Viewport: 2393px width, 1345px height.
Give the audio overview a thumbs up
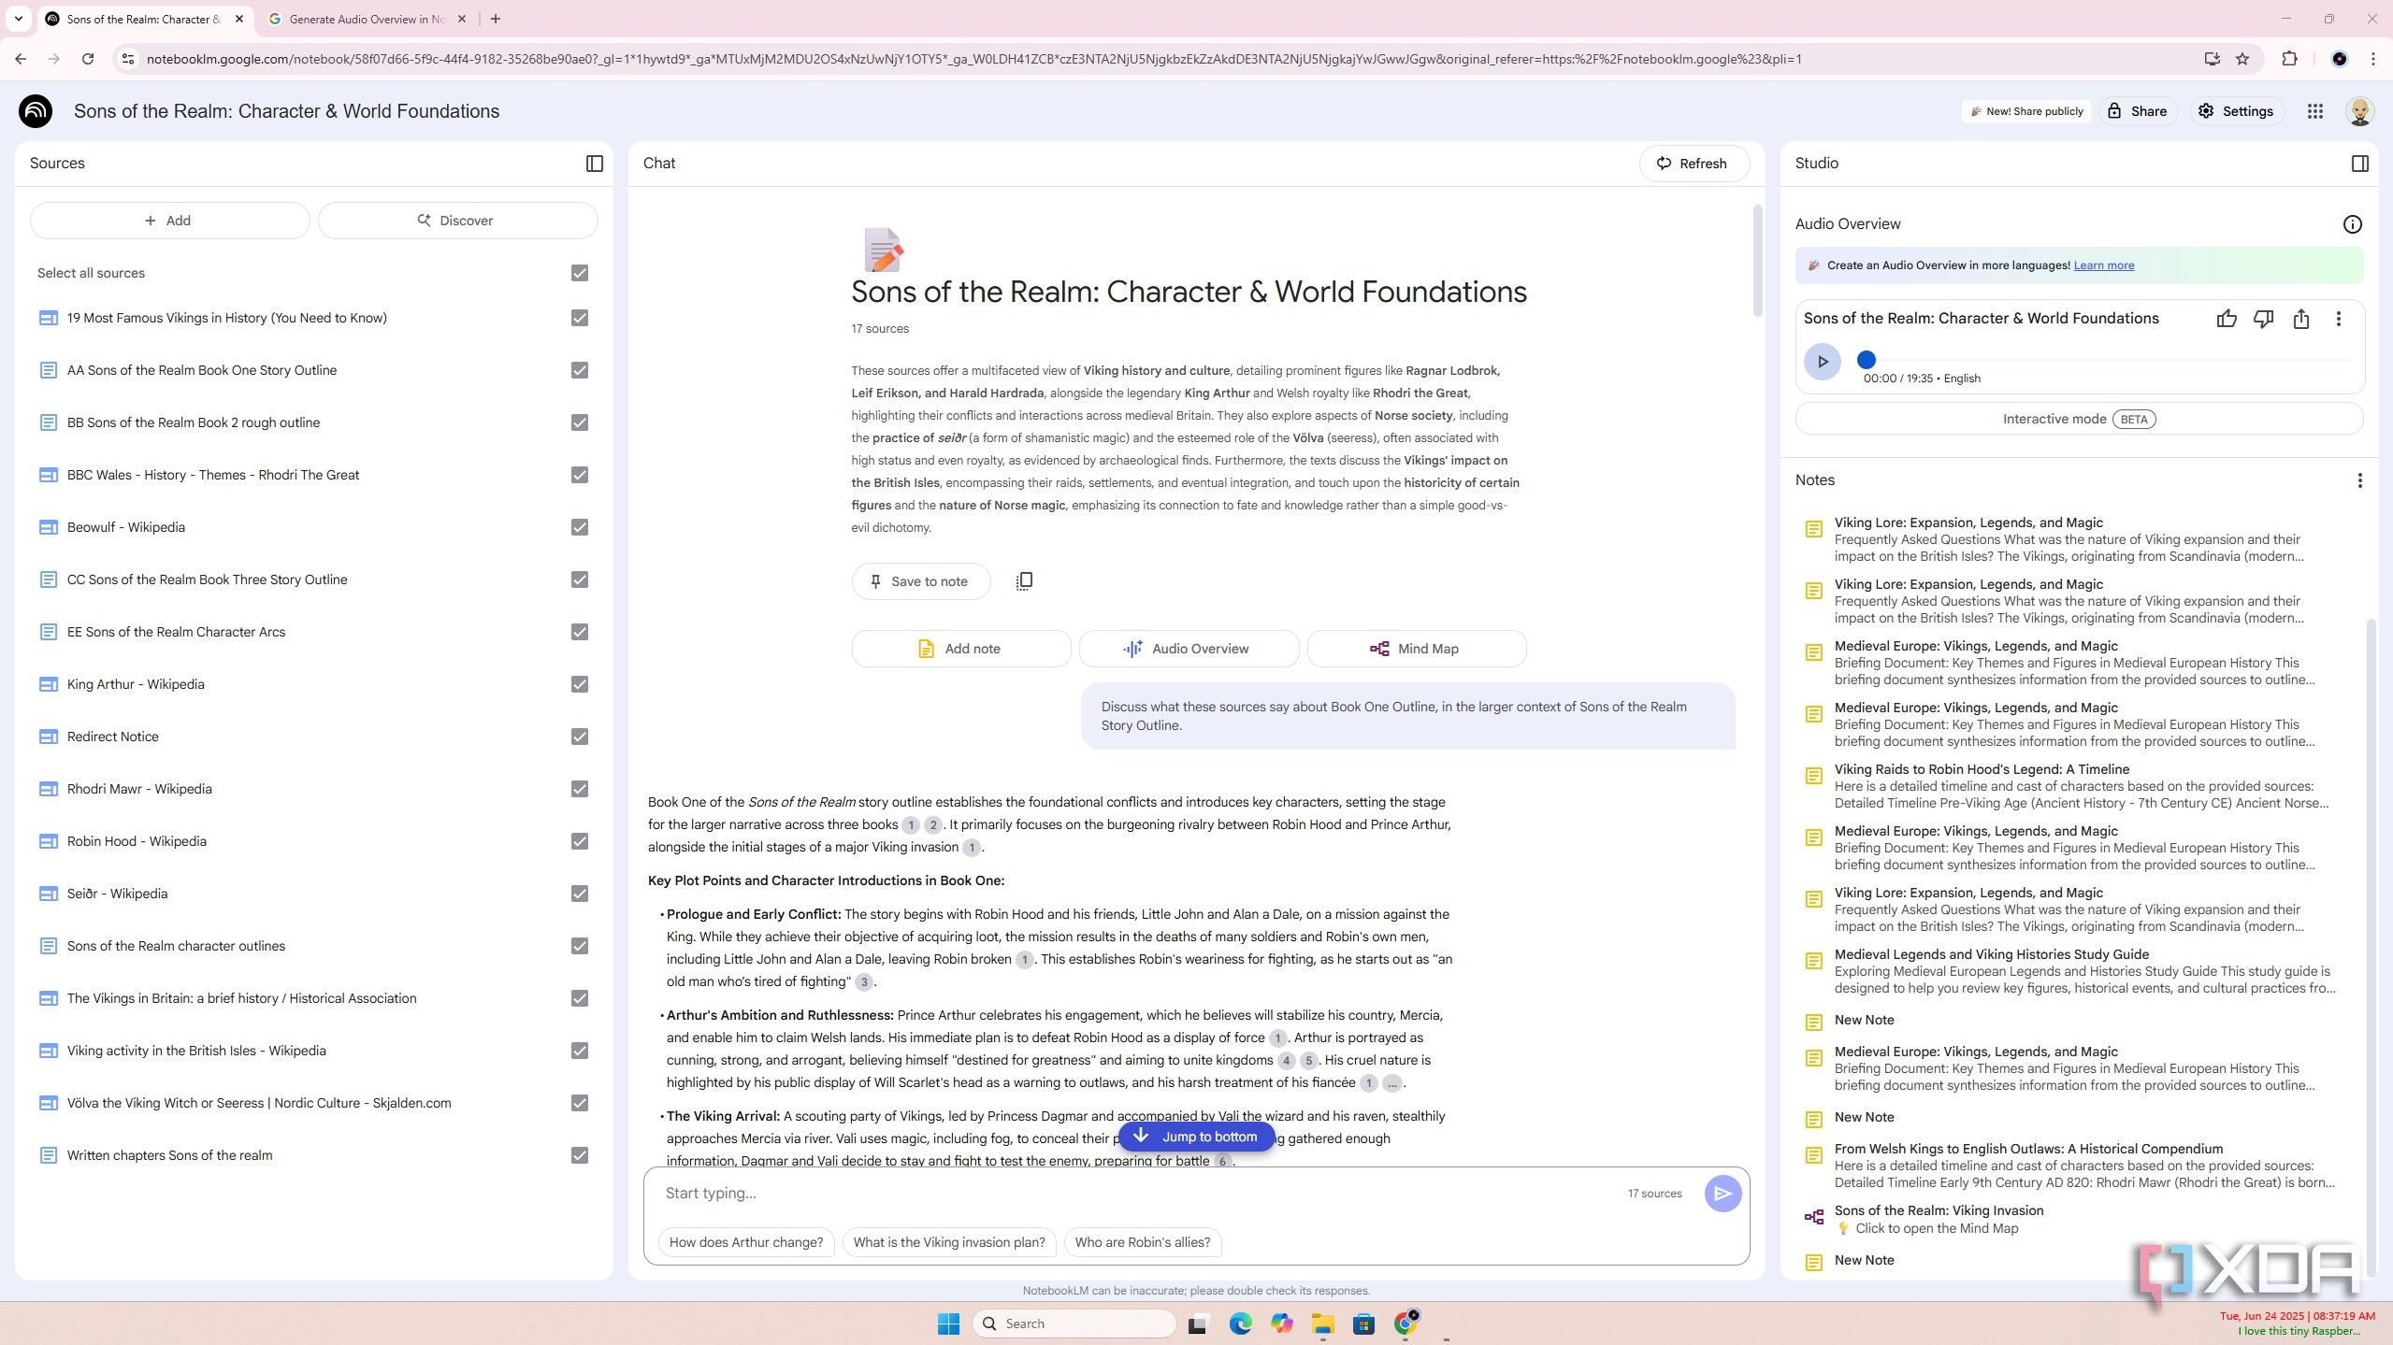coord(2226,319)
